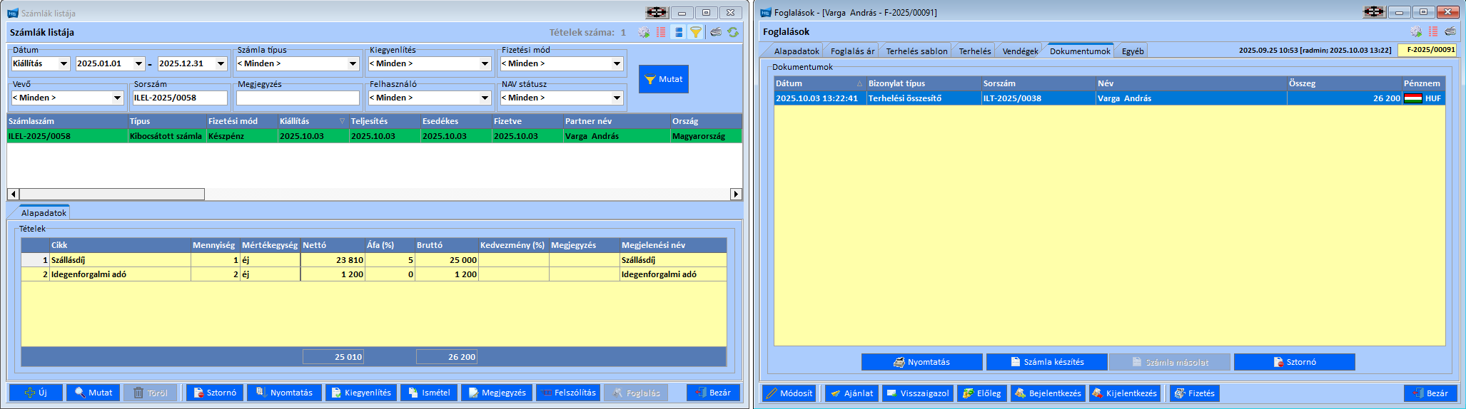1466x409 pixels.
Task: Click the Számla készítés button
Action: pos(1046,362)
